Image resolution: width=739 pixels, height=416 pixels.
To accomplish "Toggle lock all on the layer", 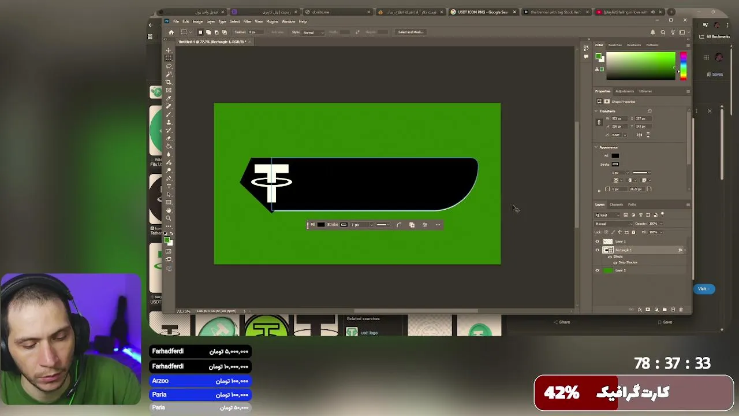I will 633,232.
